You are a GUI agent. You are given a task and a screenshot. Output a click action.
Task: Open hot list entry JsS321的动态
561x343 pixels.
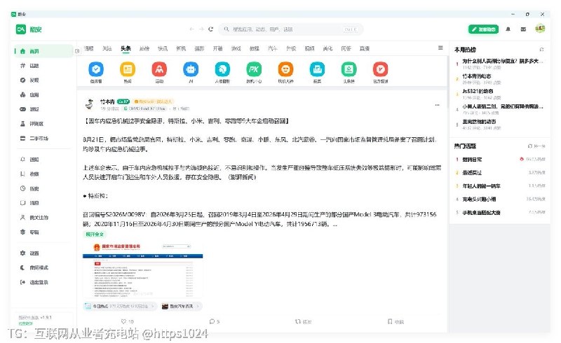(x=500, y=94)
